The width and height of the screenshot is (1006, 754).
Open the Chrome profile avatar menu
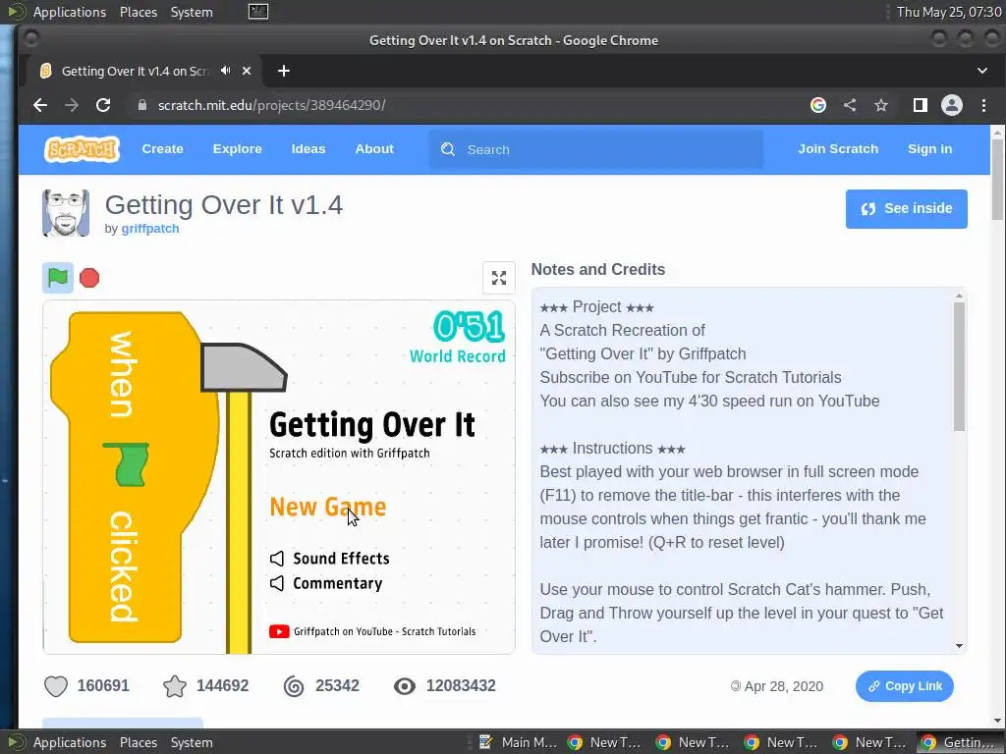tap(951, 105)
